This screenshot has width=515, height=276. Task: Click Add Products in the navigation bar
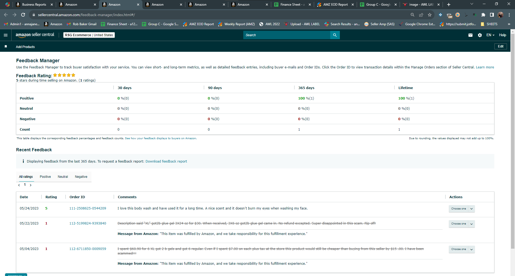click(x=25, y=47)
